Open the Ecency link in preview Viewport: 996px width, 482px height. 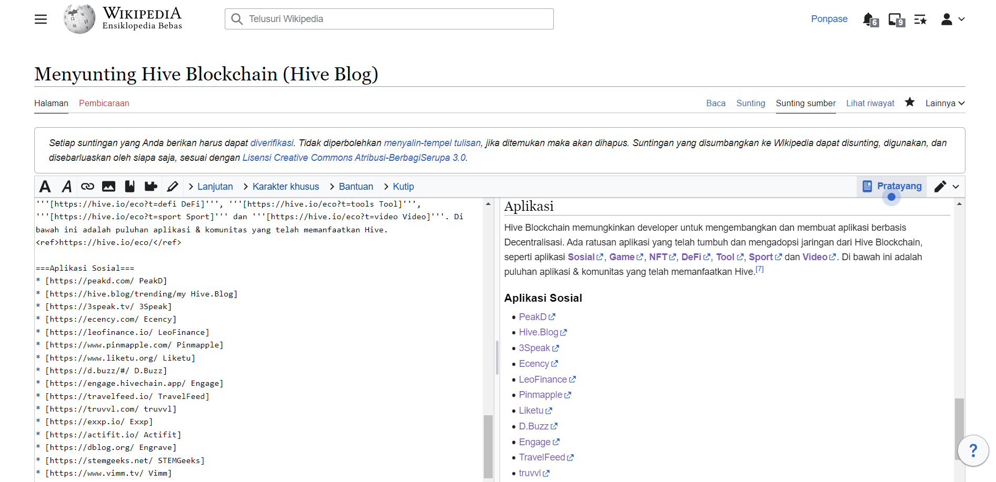[x=538, y=364]
